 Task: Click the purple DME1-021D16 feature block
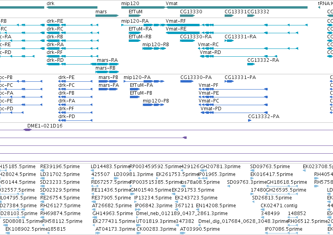pyautogui.click(x=27, y=130)
